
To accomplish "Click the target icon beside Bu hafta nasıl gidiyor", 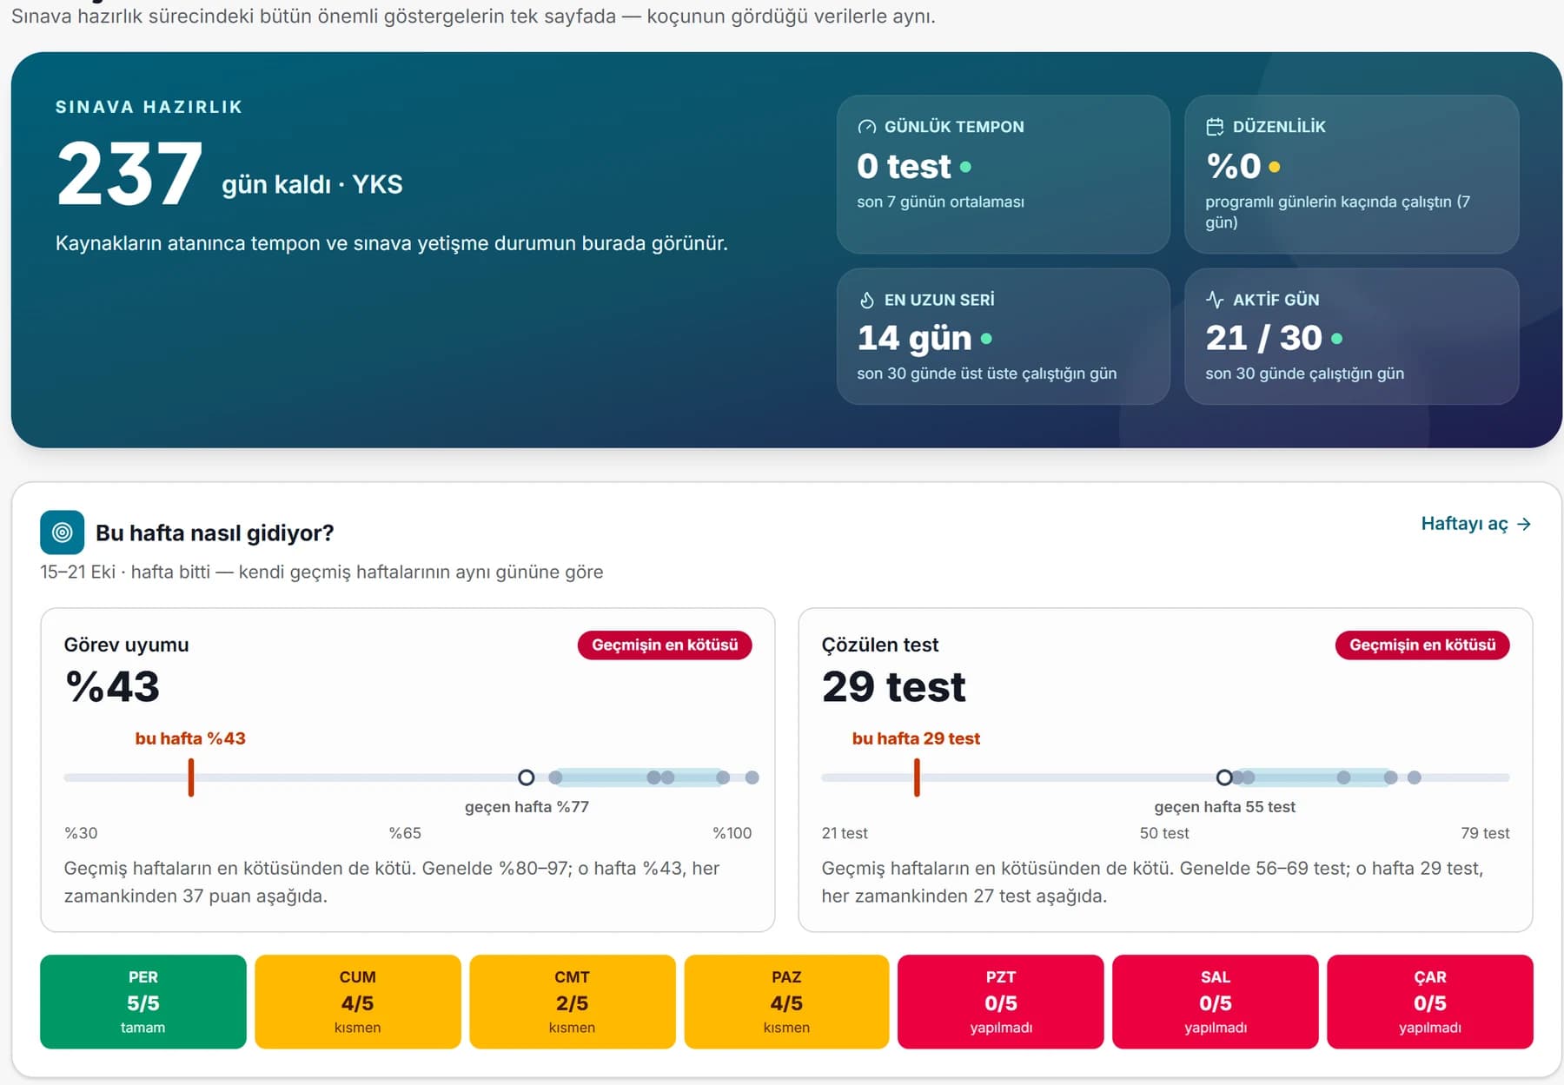I will pyautogui.click(x=62, y=533).
